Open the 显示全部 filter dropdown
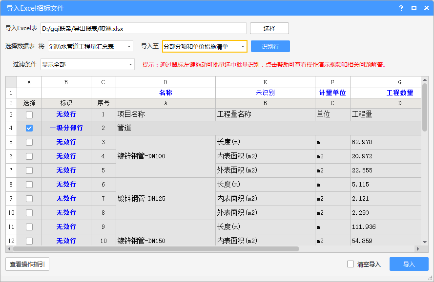 click(87, 64)
